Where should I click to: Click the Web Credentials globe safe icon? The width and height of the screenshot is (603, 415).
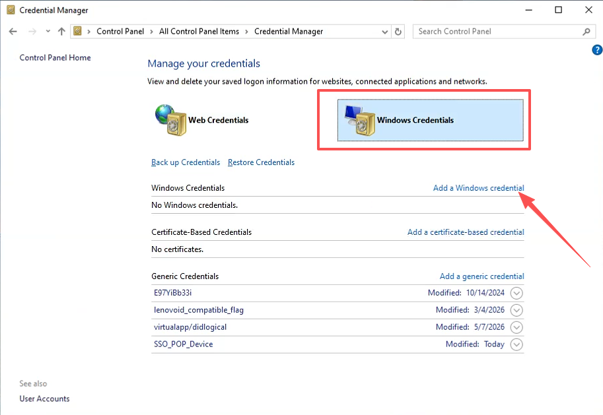171,120
